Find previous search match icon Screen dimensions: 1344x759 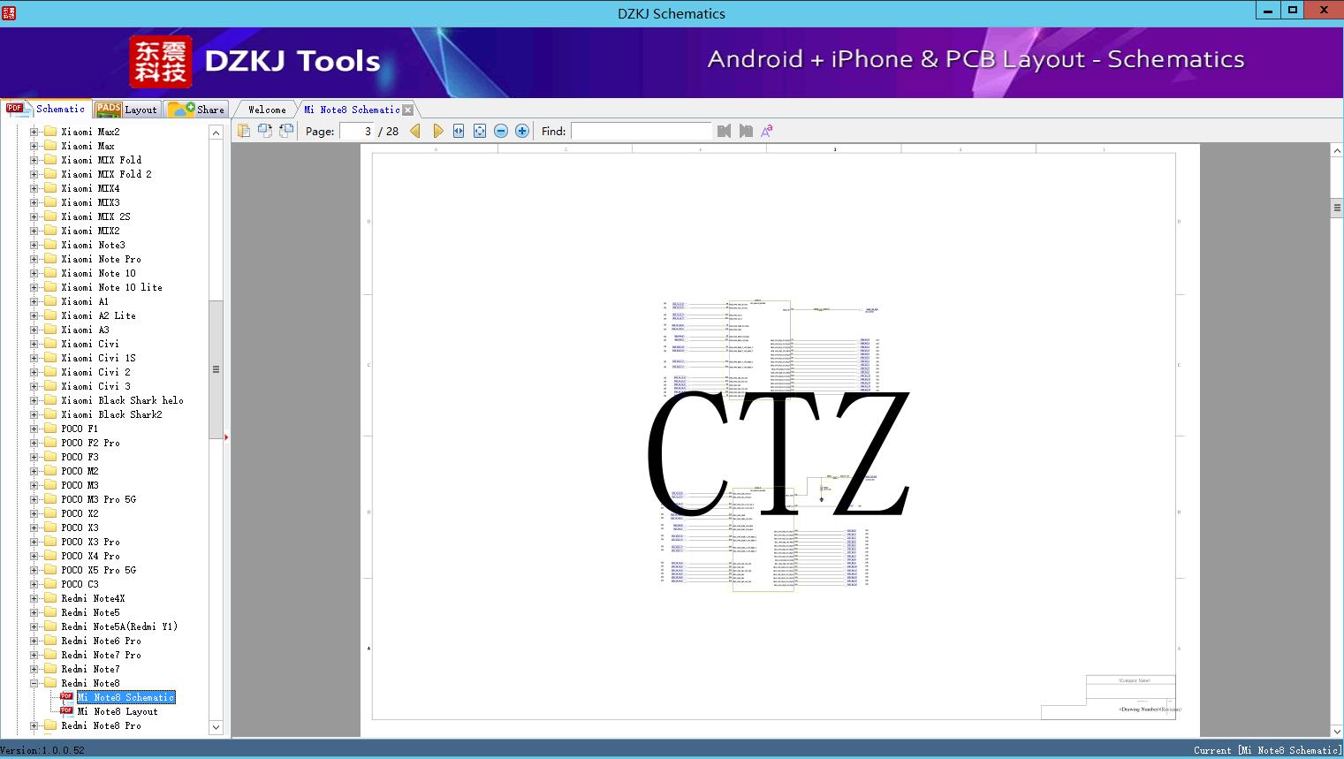pos(725,131)
